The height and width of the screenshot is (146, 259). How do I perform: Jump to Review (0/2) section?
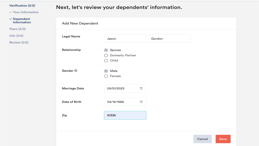tap(19, 42)
